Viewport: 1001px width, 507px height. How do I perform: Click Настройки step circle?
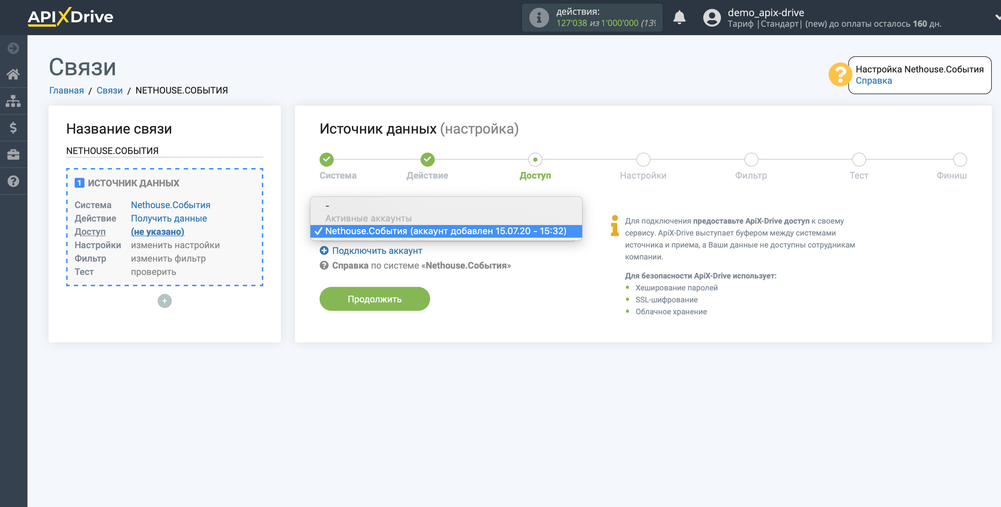point(643,160)
